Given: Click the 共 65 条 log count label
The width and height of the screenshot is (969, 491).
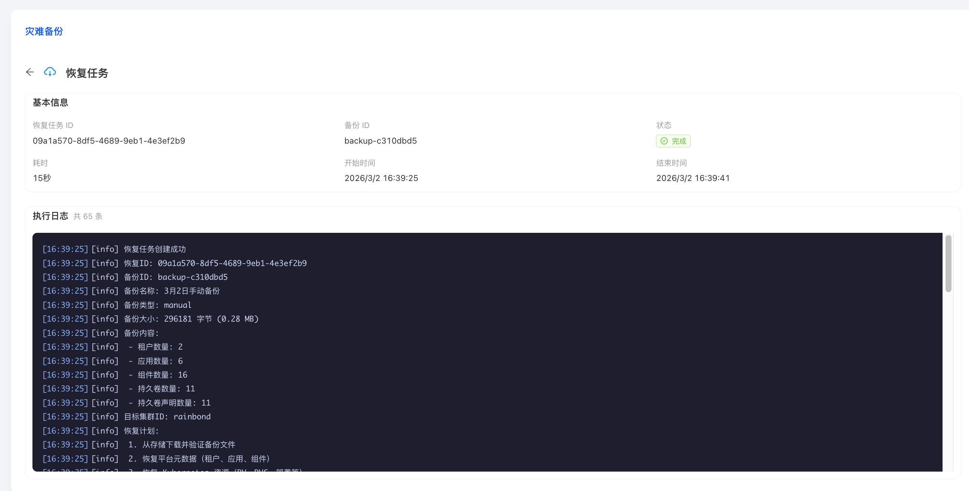Looking at the screenshot, I should click(x=88, y=216).
